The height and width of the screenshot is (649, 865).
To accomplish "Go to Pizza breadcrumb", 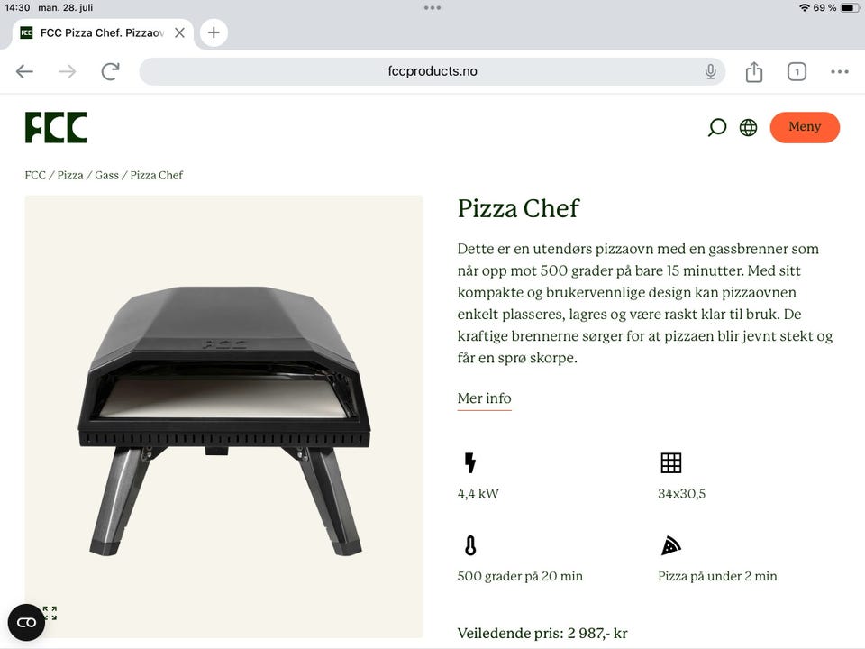I will [70, 175].
